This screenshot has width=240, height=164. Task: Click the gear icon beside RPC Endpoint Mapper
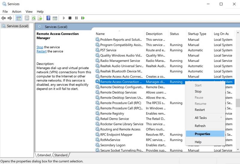click(97, 134)
